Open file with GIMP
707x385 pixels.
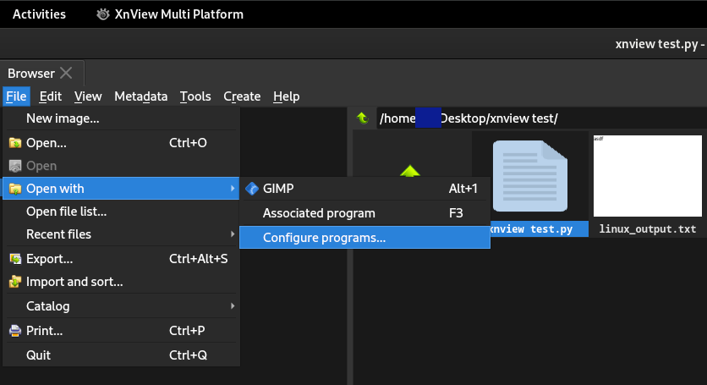pos(364,189)
